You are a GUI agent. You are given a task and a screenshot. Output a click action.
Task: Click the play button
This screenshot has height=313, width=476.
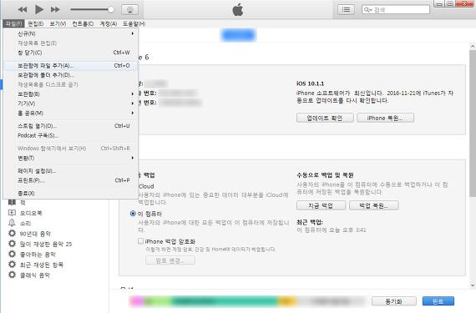pos(39,9)
